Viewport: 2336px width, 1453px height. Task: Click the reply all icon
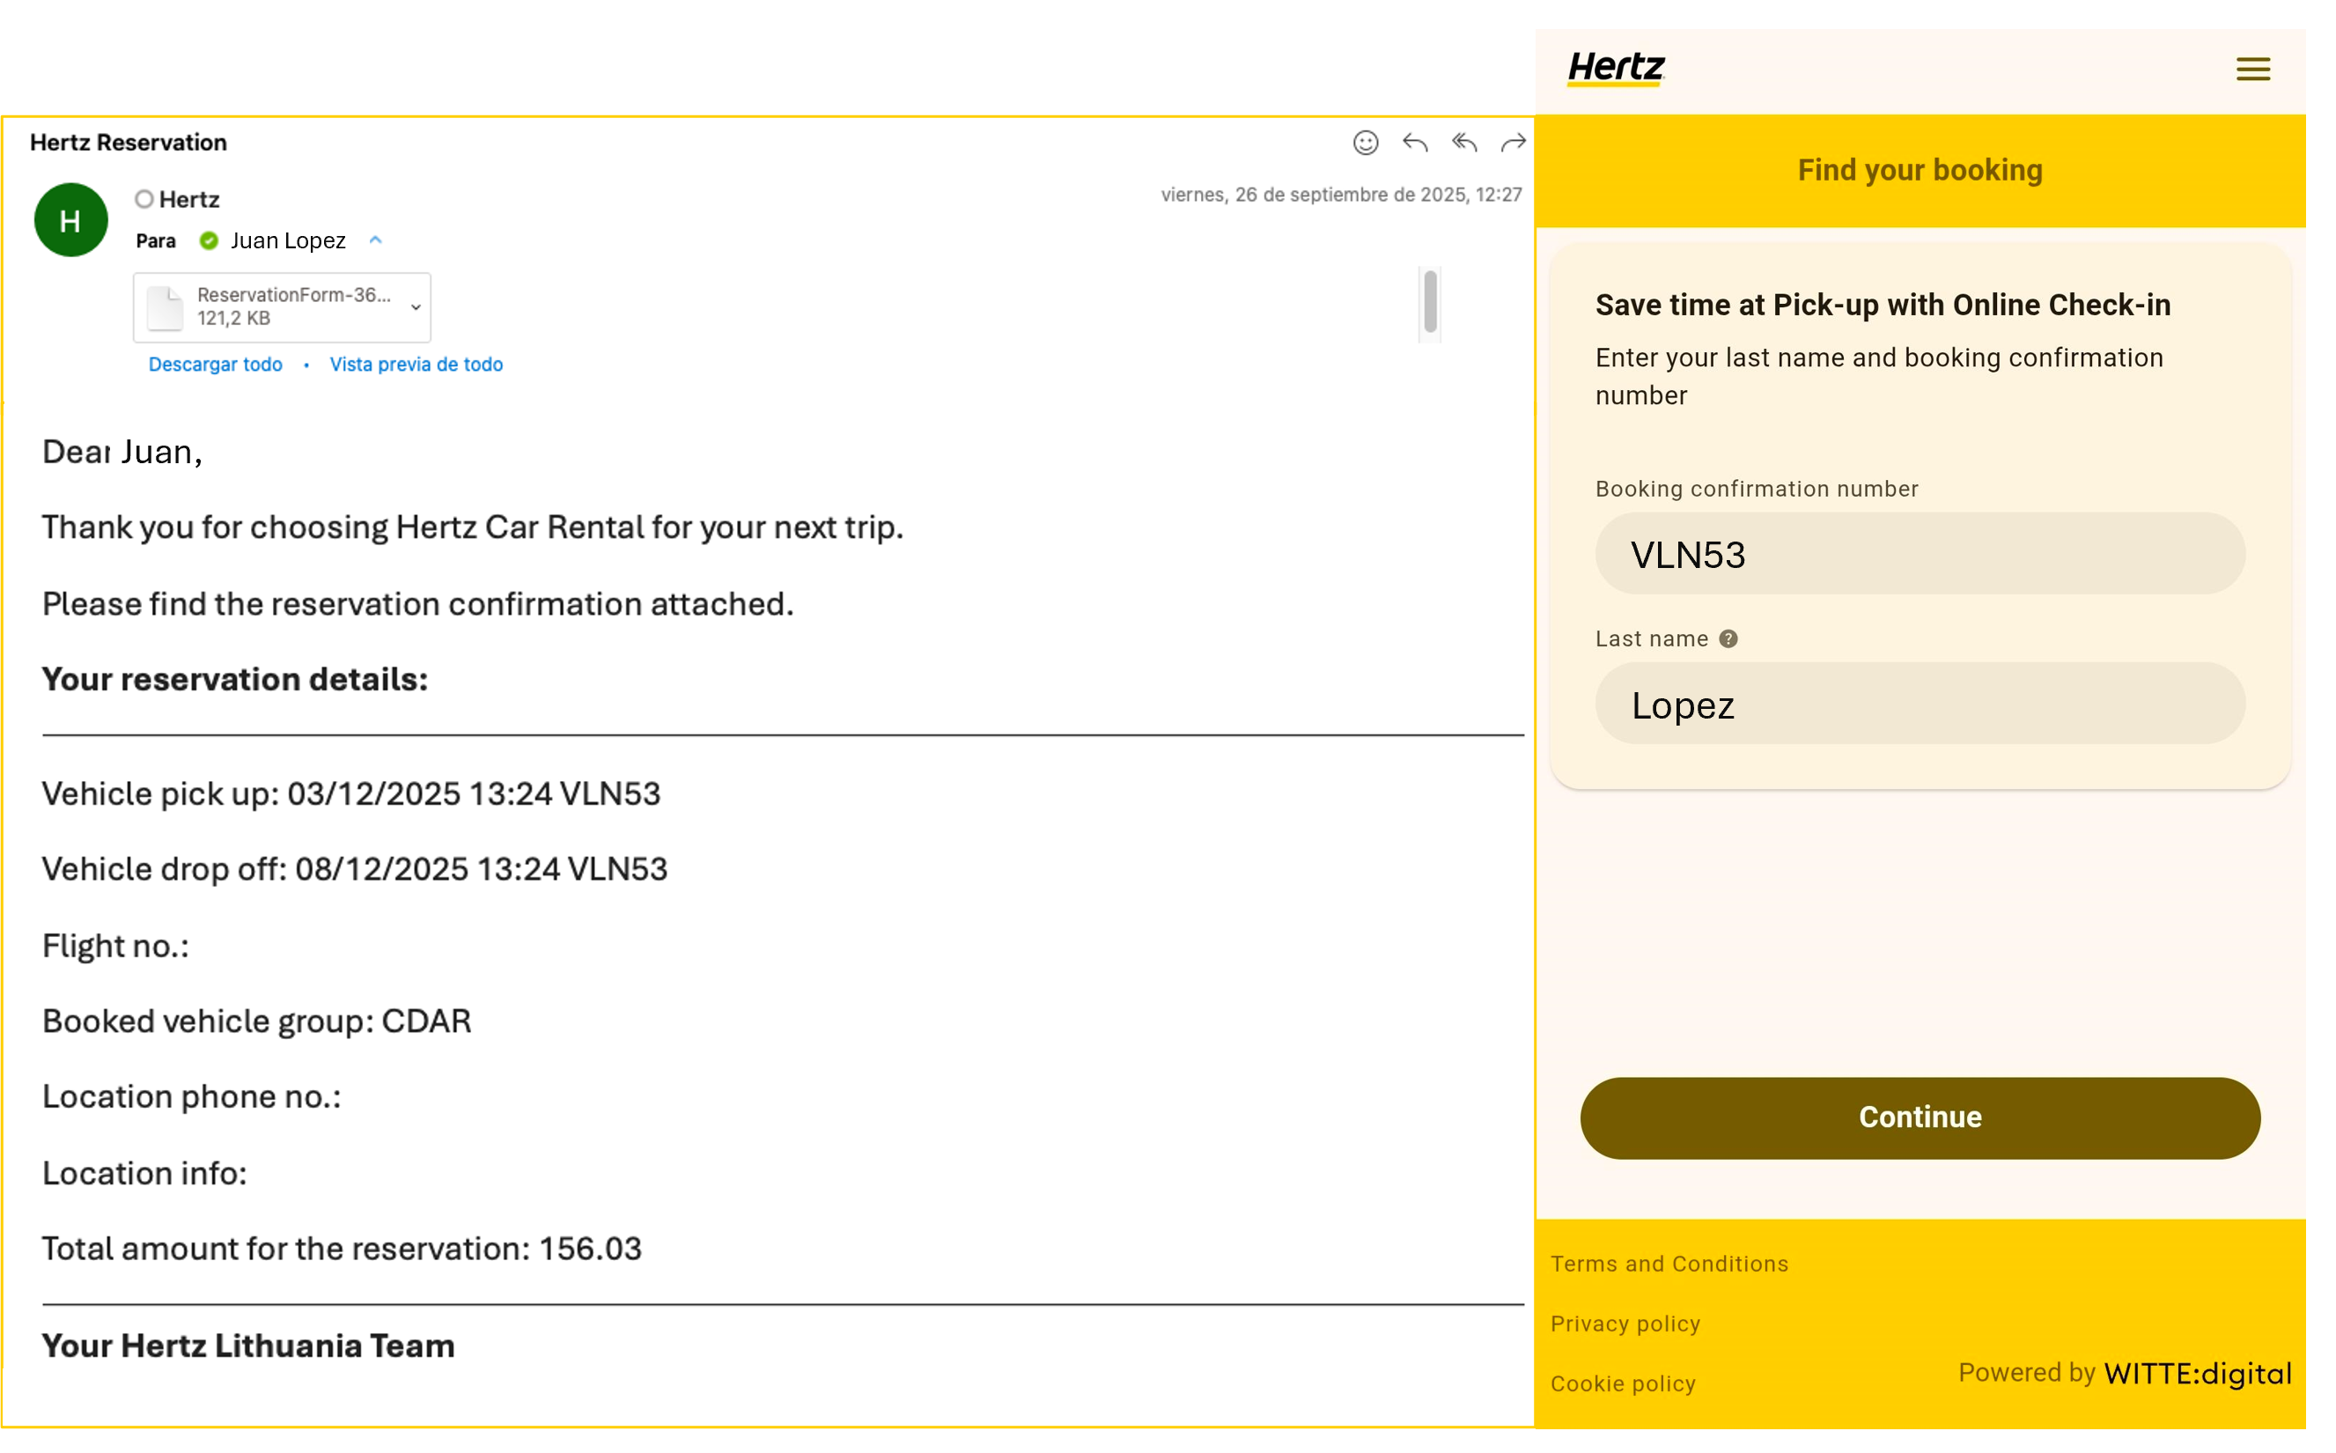tap(1463, 144)
